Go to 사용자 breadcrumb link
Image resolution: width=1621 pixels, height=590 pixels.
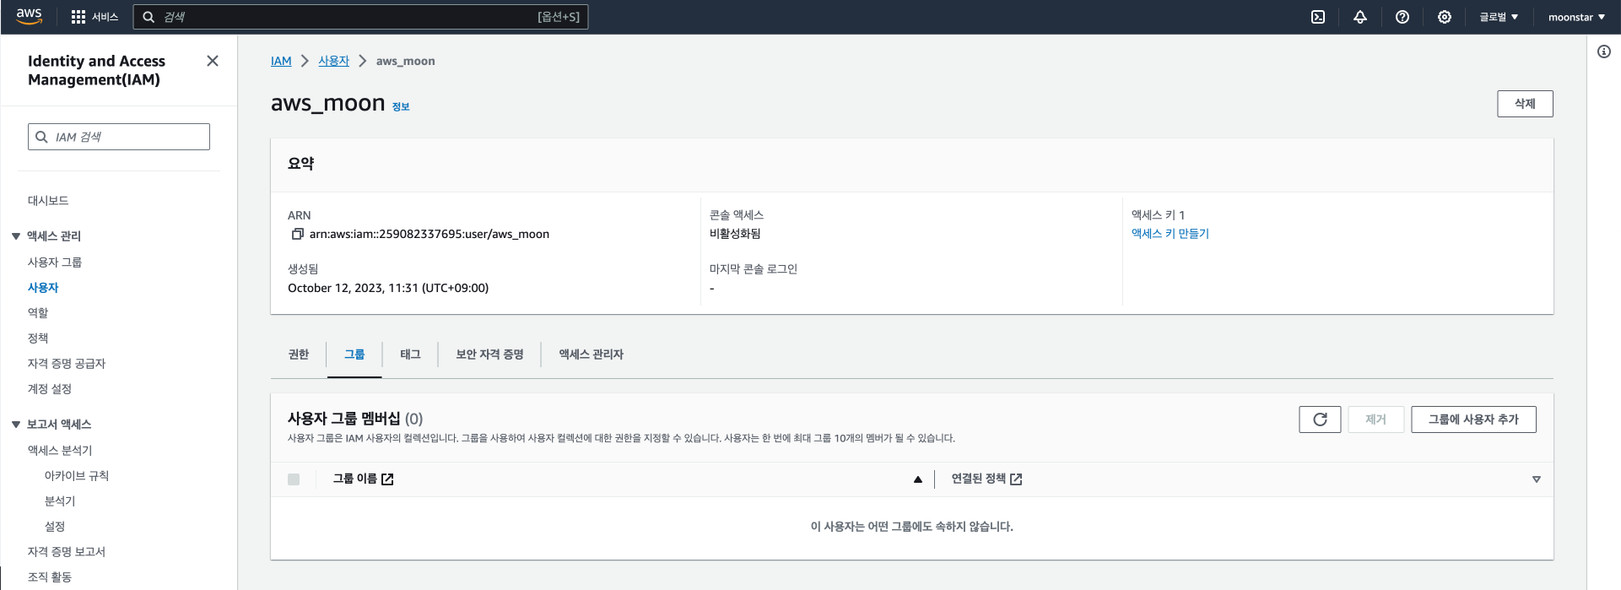(333, 61)
